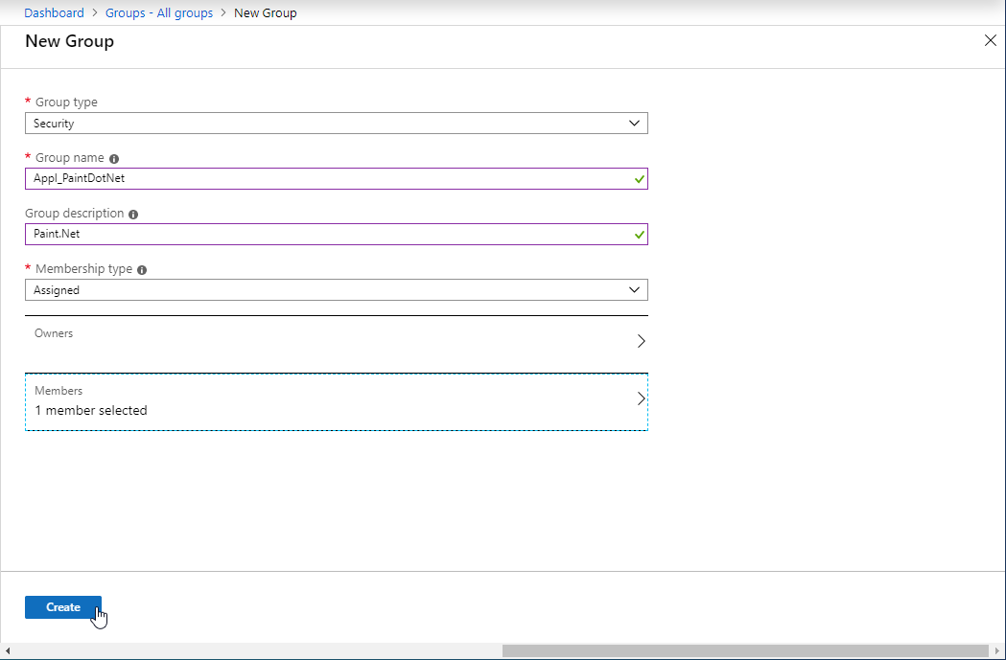Screen dimensions: 1006x660
Task: Open the Members selection row
Action: [336, 401]
